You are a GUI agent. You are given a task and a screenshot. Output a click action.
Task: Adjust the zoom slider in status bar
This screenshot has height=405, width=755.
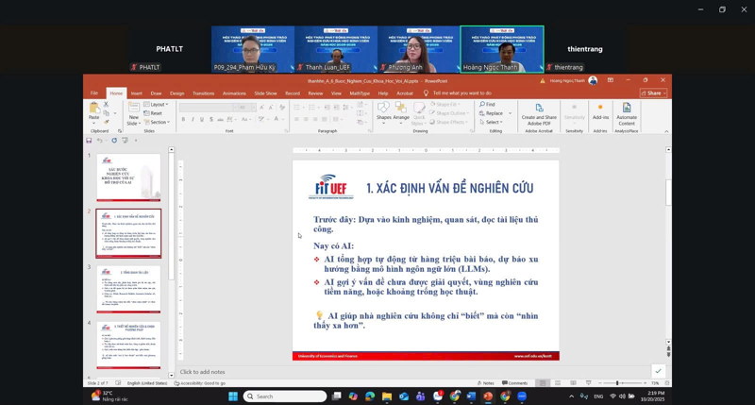coord(617,382)
